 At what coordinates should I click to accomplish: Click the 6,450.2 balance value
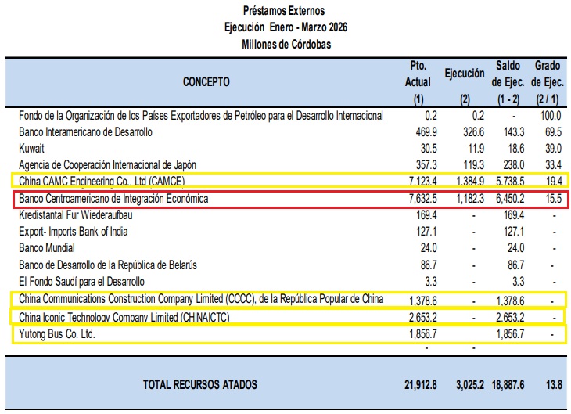(510, 199)
